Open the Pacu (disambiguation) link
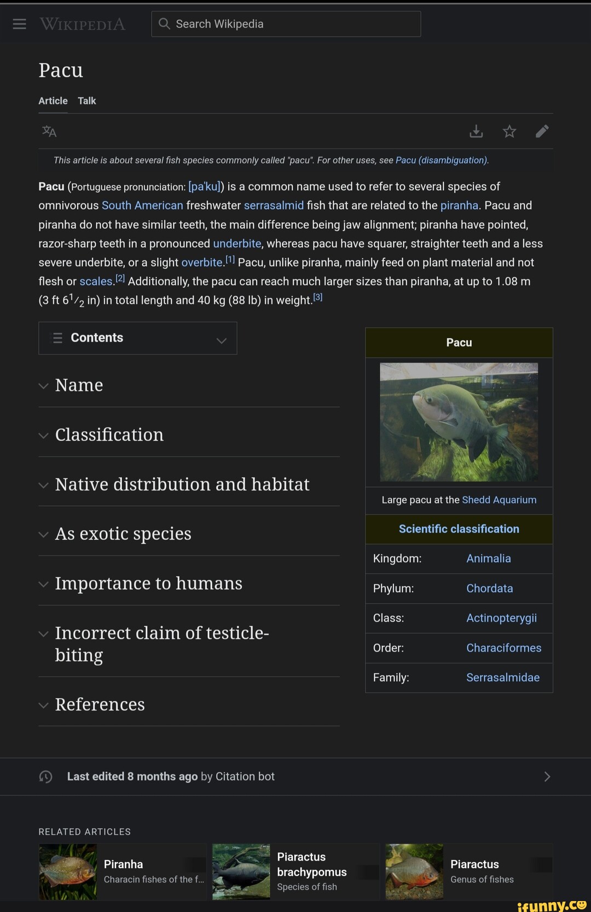 [x=441, y=160]
